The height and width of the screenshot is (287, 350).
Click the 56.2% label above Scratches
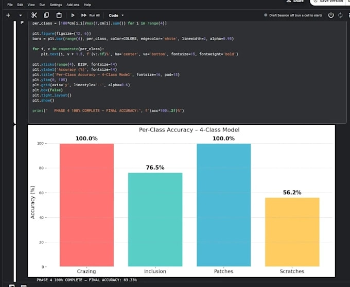point(292,193)
